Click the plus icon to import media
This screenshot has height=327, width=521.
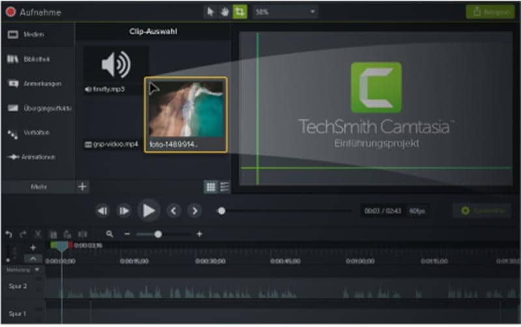click(83, 187)
